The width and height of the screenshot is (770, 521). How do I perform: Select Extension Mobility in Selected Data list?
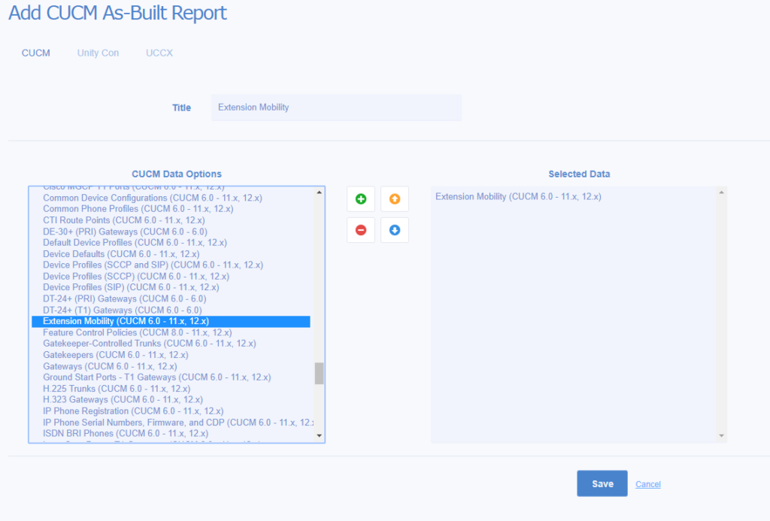[x=518, y=196]
